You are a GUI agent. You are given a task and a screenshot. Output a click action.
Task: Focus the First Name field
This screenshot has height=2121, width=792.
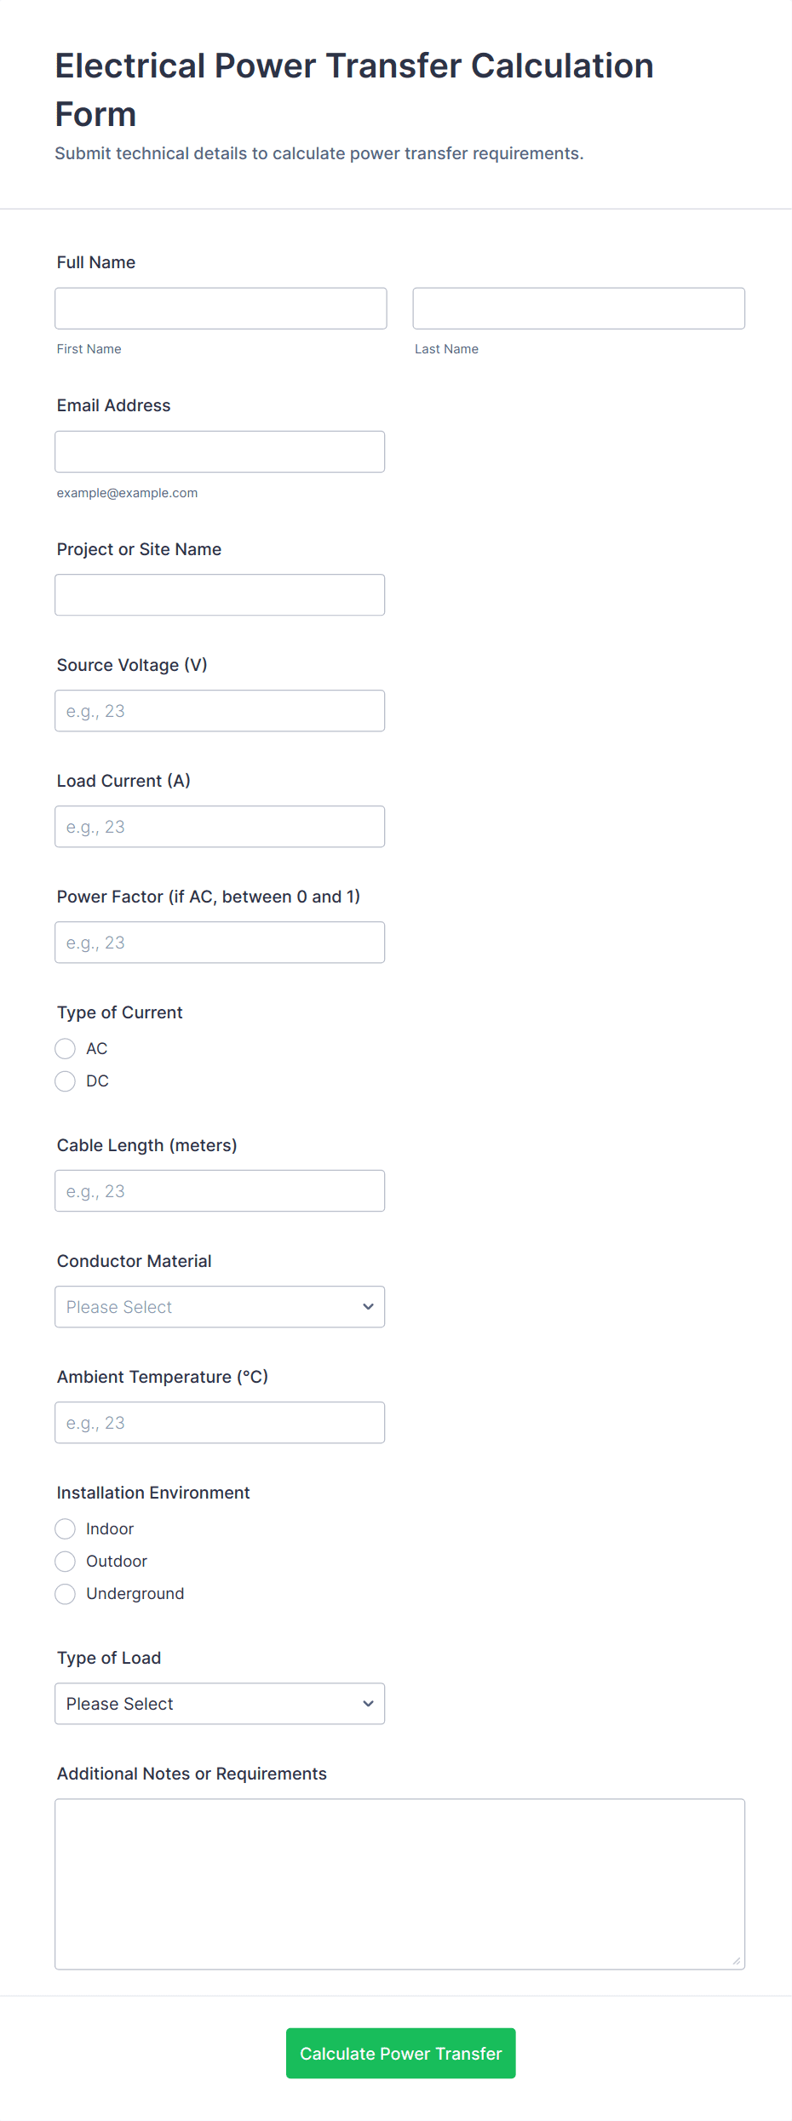(x=221, y=308)
